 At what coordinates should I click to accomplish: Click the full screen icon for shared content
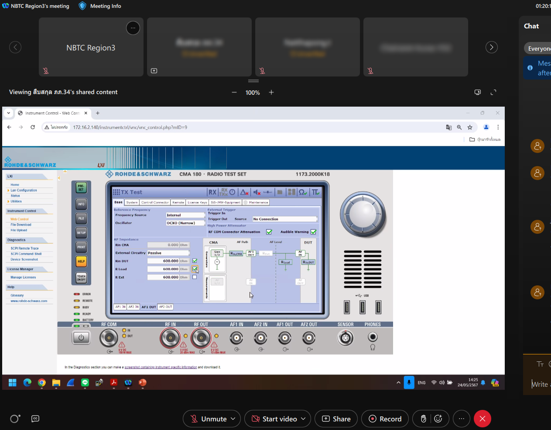click(x=493, y=92)
